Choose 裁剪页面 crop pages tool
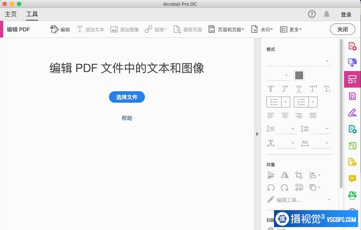This screenshot has width=361, height=230. coord(188,30)
